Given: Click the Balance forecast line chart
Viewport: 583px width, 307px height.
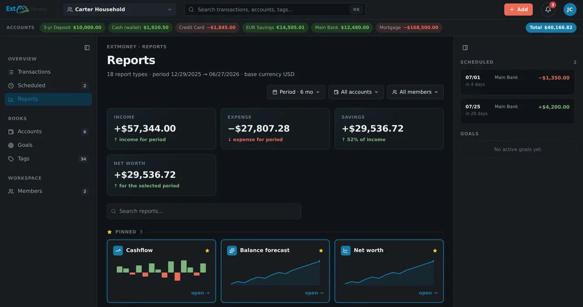Looking at the screenshot, I should point(275,272).
